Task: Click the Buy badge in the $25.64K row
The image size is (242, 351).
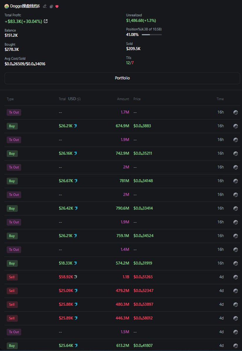Action: click(x=12, y=346)
